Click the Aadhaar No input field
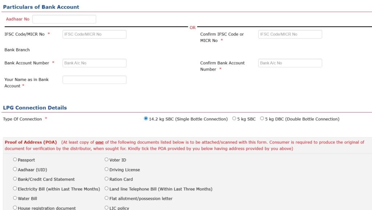Screen dimensions: 372x210 (64, 19)
